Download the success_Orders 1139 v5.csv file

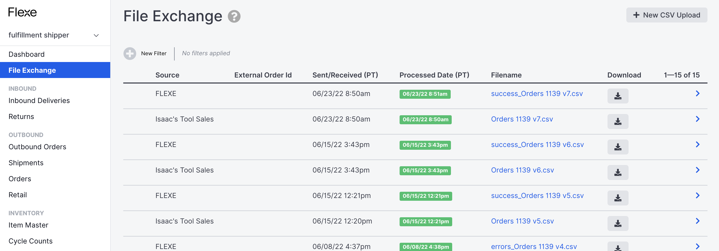(618, 198)
